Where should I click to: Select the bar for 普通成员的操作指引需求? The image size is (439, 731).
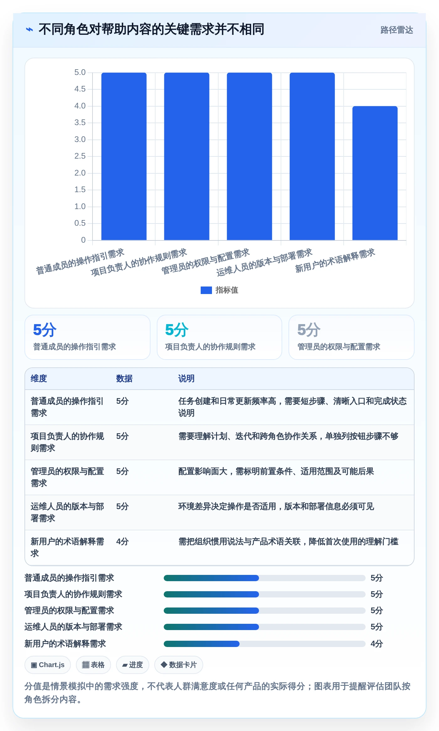click(124, 156)
